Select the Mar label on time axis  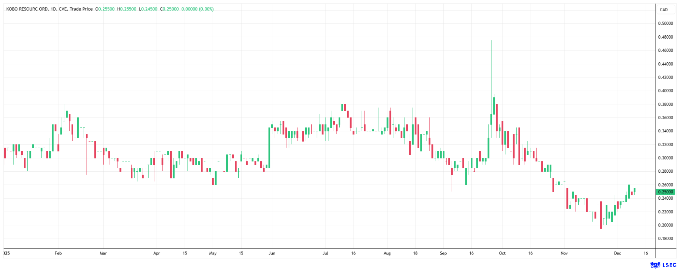pos(103,253)
